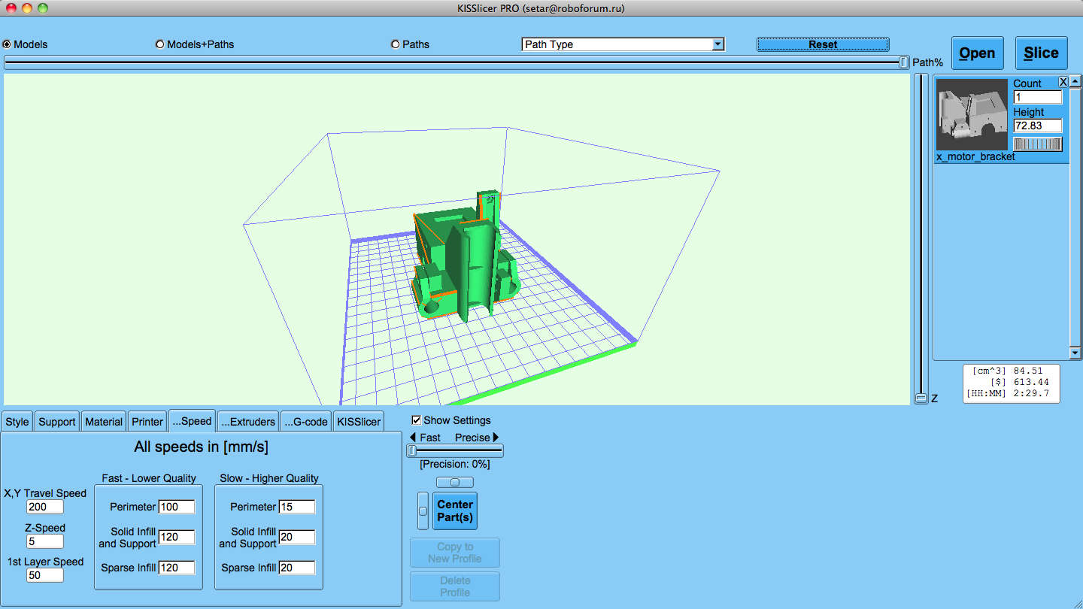The width and height of the screenshot is (1083, 609).
Task: Select the Models+Paths view option
Action: click(x=160, y=44)
